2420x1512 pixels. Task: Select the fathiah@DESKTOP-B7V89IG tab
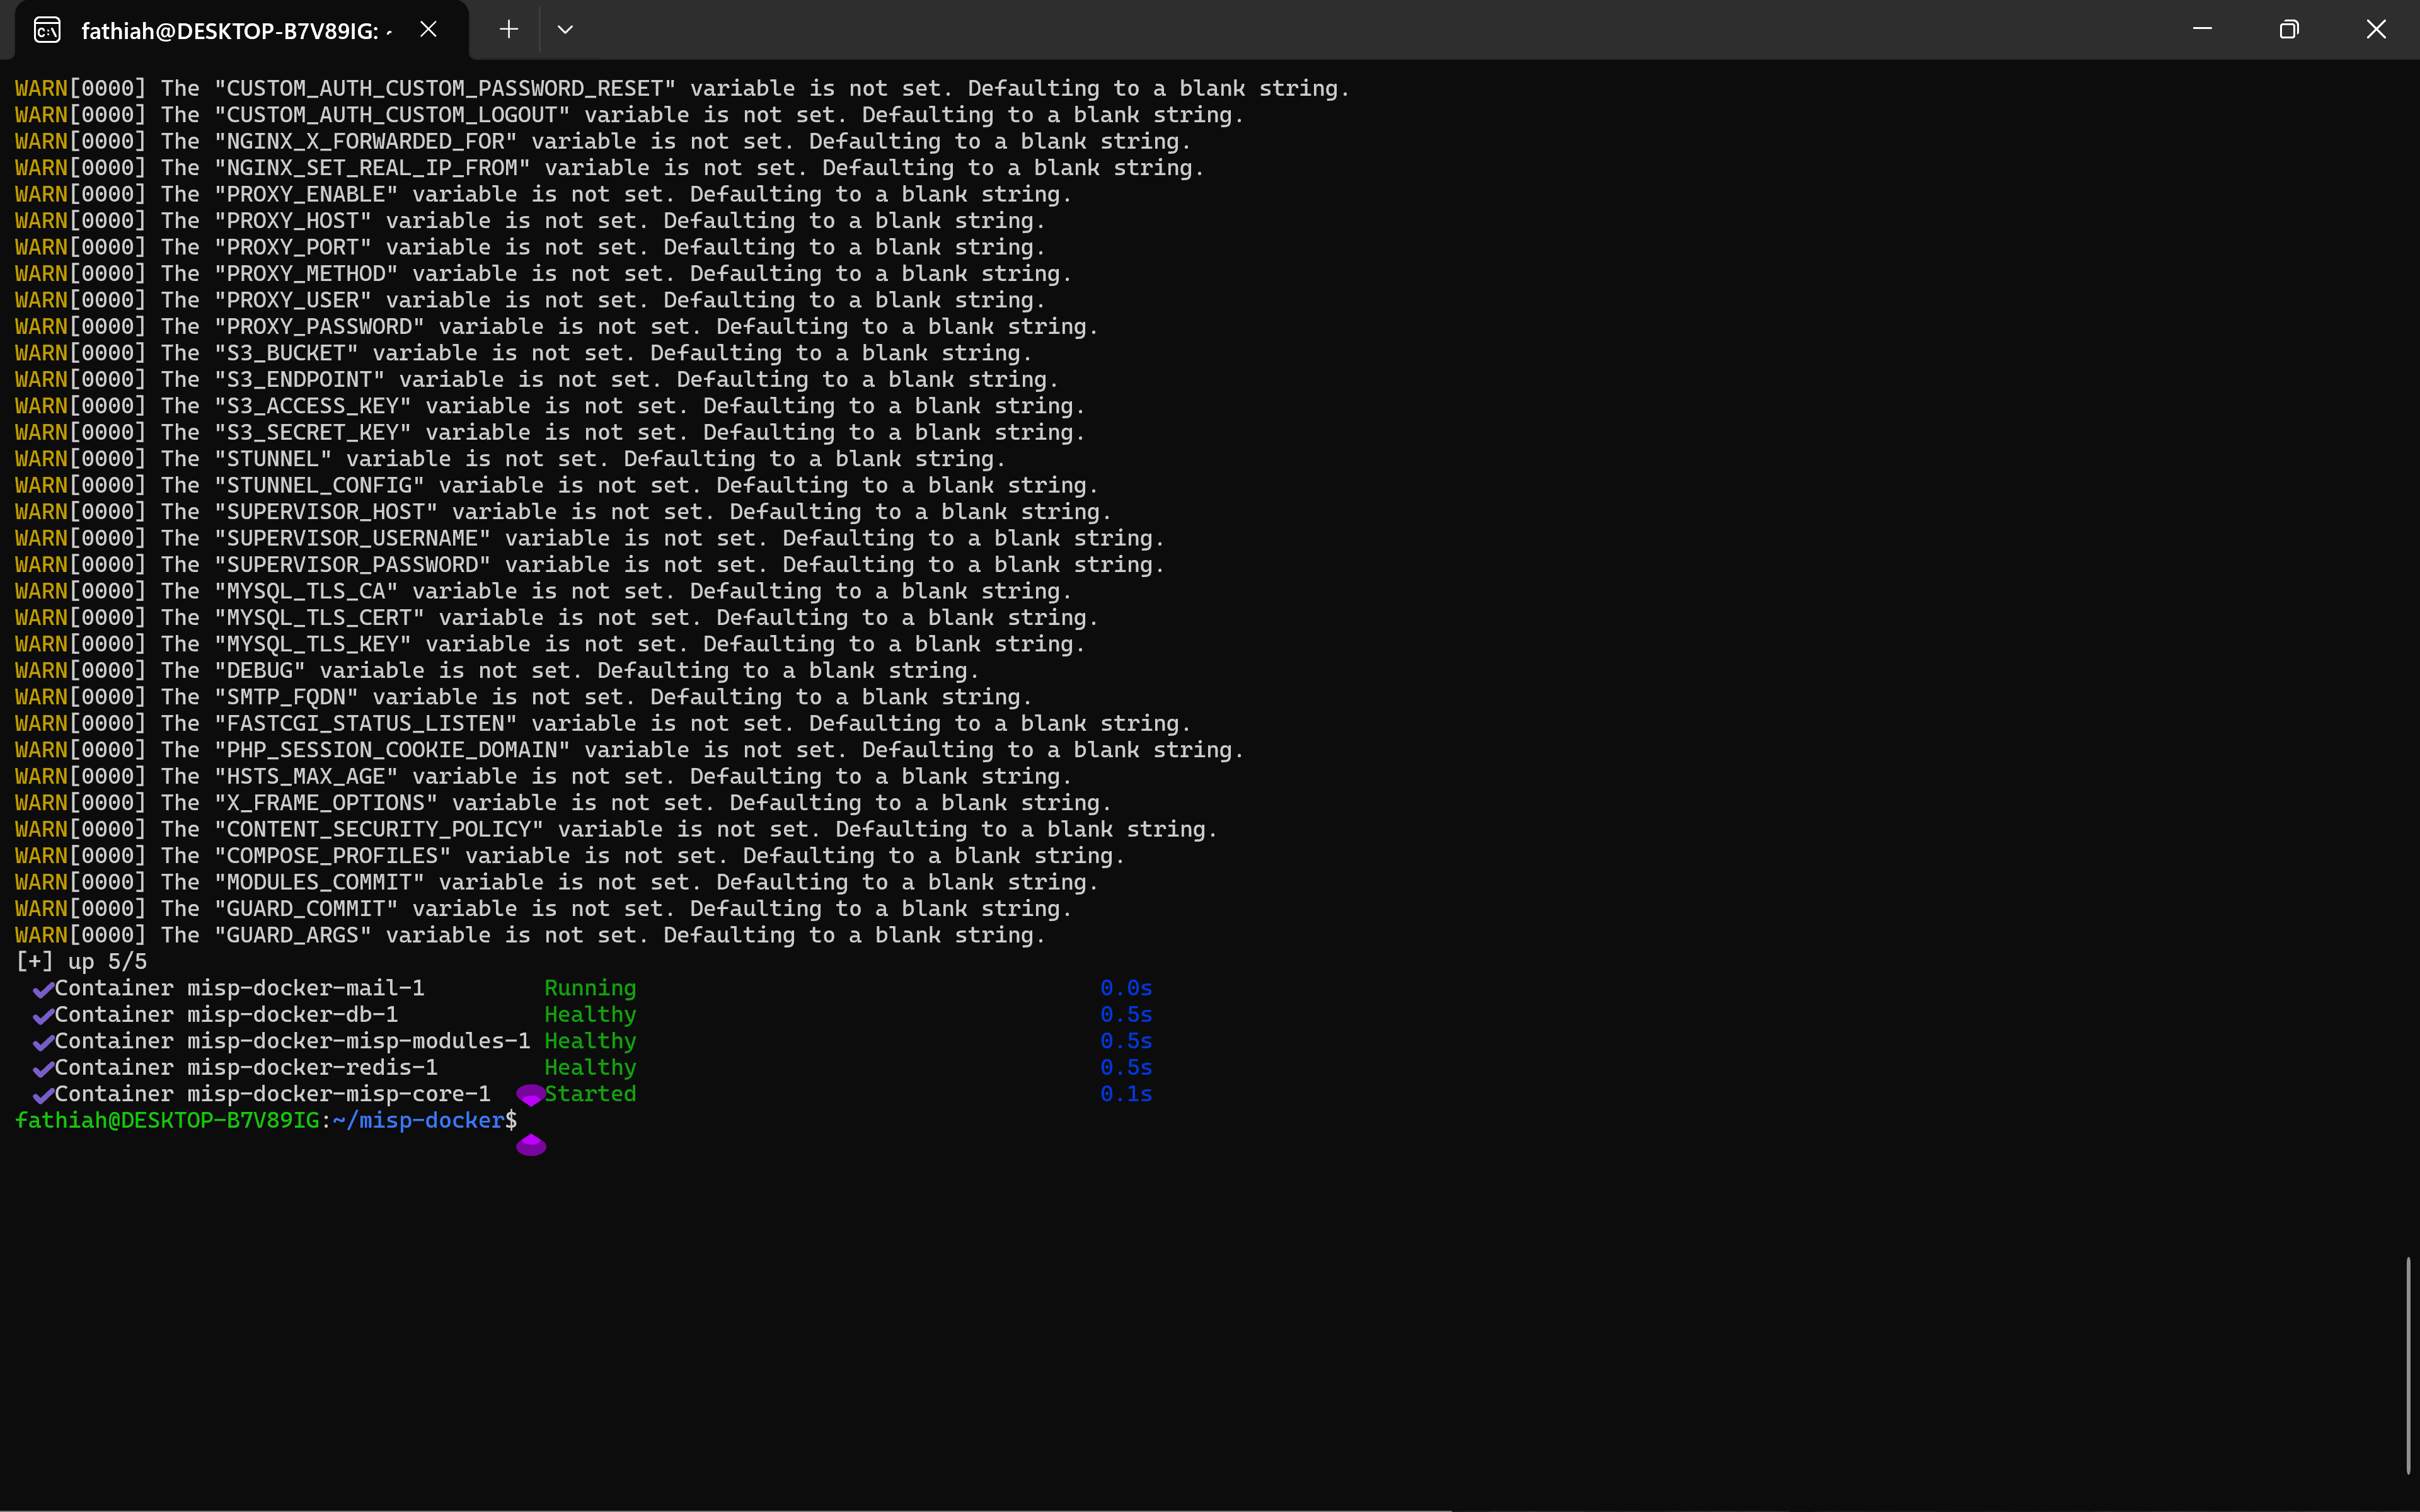242,31
